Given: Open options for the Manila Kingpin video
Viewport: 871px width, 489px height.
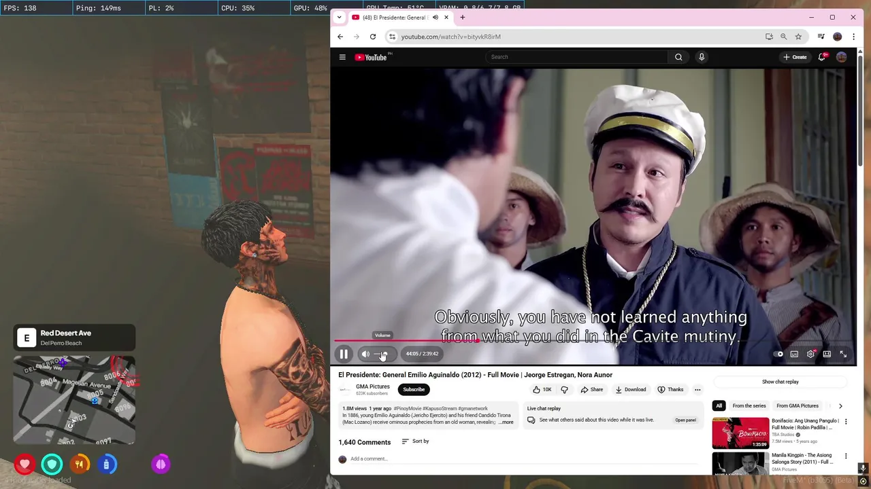Looking at the screenshot, I should click(x=846, y=456).
